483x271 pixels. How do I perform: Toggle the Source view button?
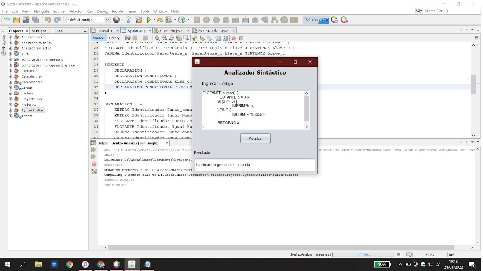tap(98, 38)
